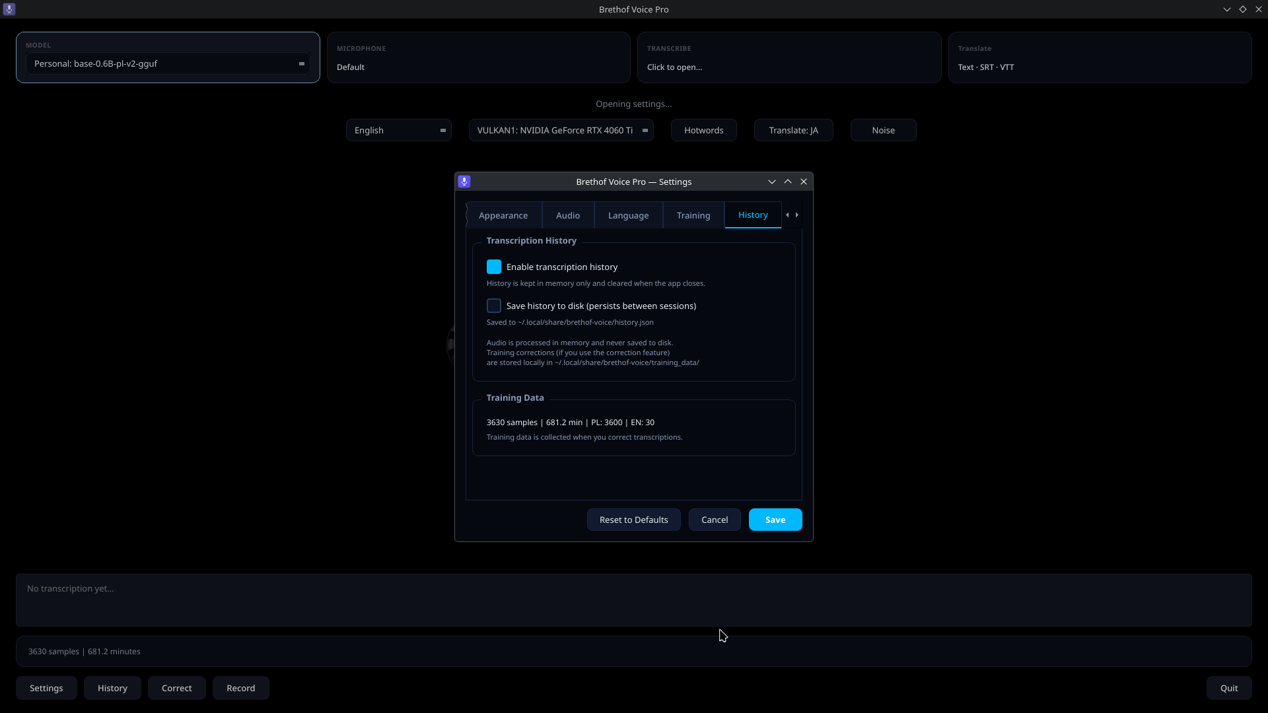This screenshot has height=713, width=1268.
Task: Click the microphone app icon in the main title bar
Action: (9, 9)
